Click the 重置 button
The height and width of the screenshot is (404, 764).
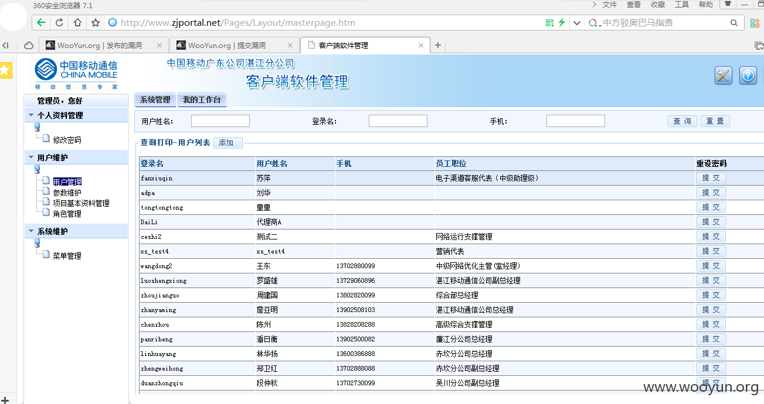pyautogui.click(x=715, y=121)
